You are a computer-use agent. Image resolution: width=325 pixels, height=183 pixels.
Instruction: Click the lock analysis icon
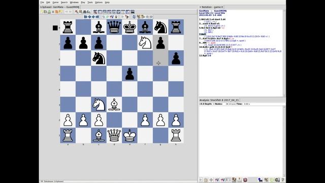click(205, 180)
